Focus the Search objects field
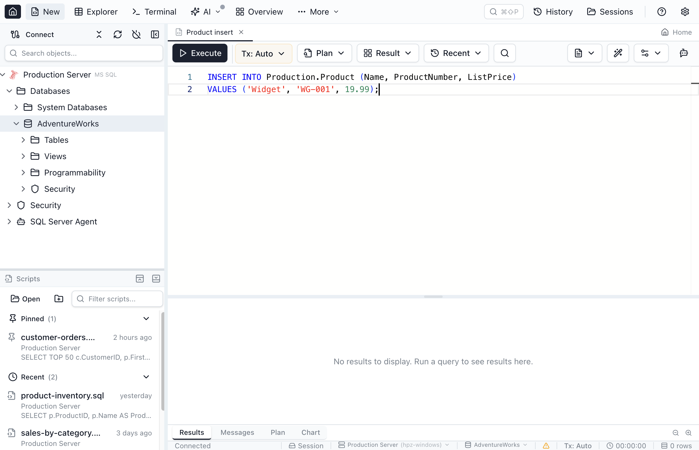699x450 pixels. tap(84, 53)
